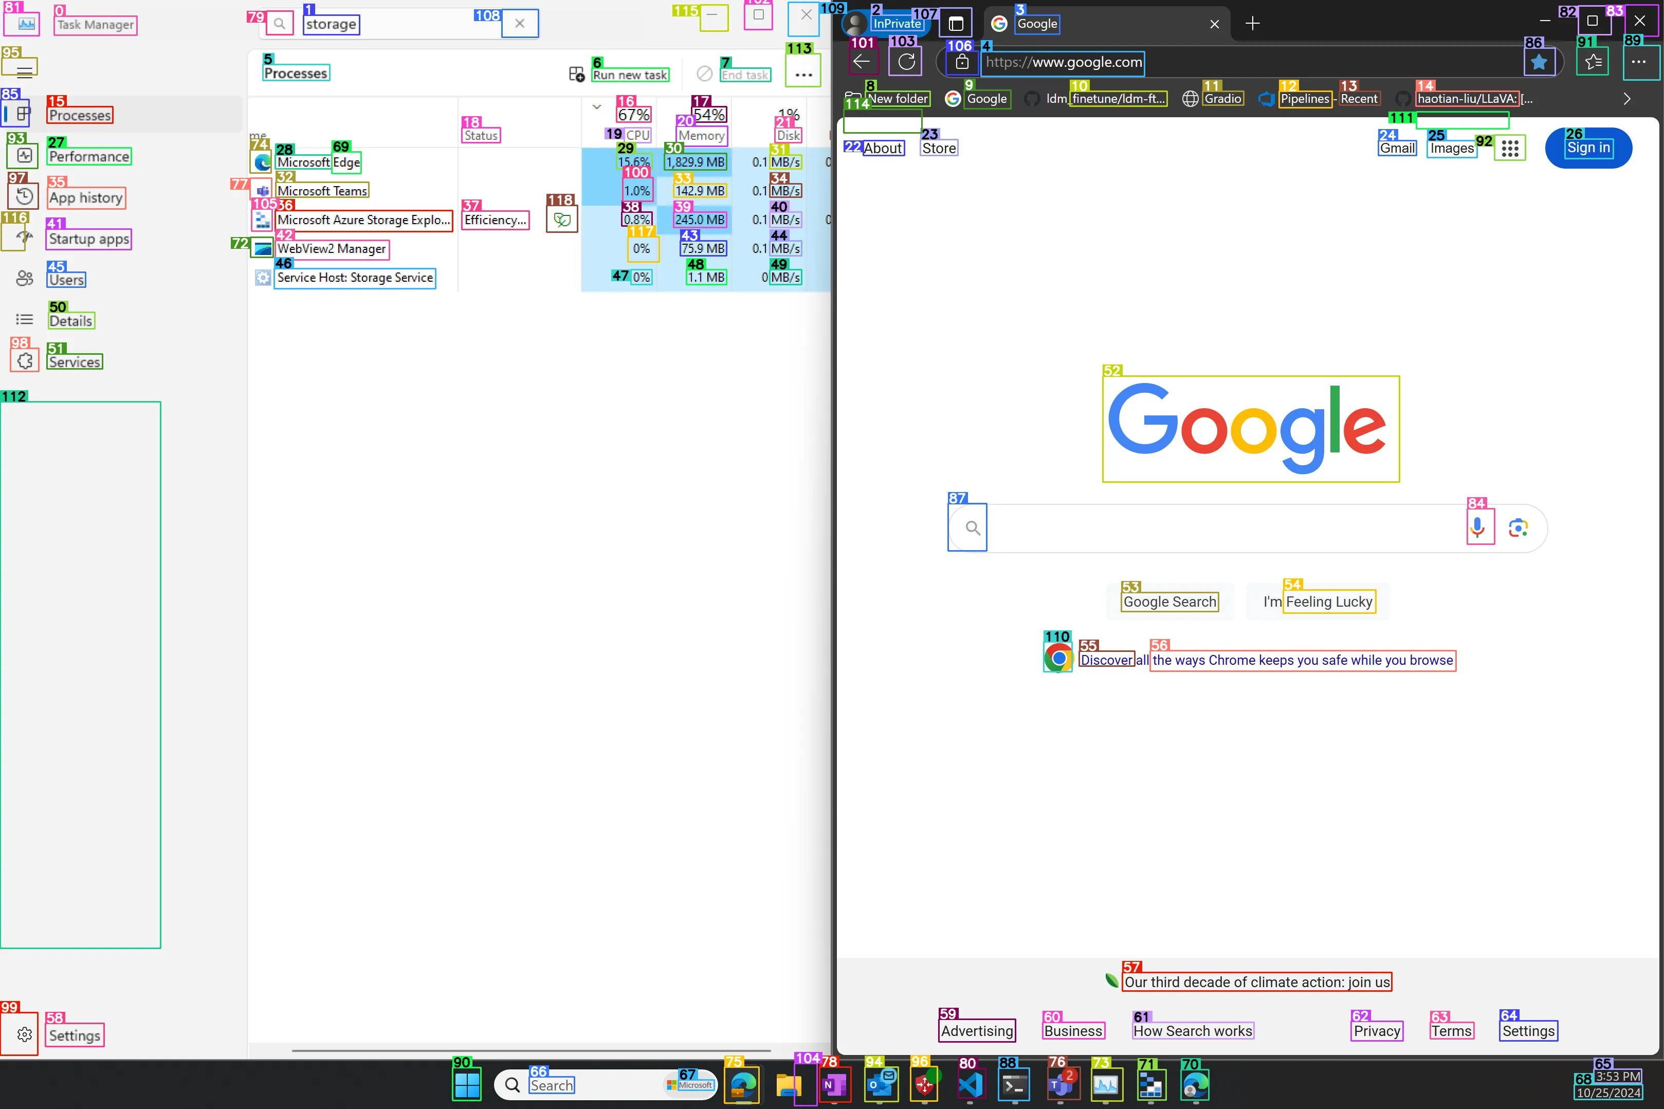Expand the bookmarks bar overflow chevron
Viewport: 1664px width, 1109px height.
tap(1626, 99)
